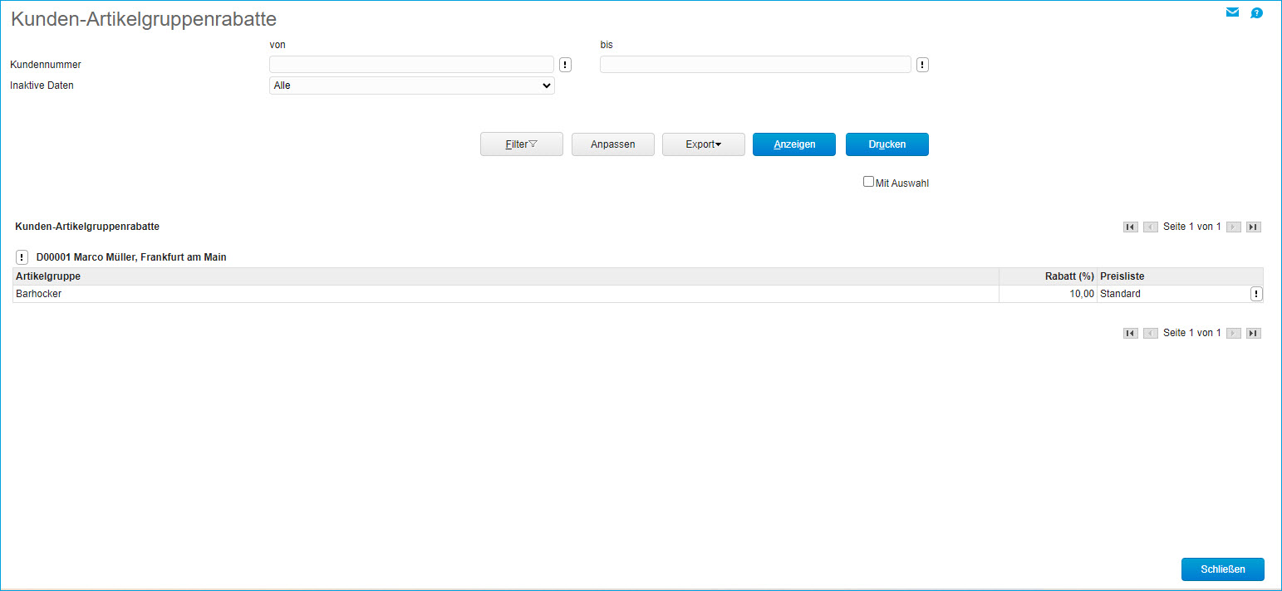Click the Anpassen button
Image resolution: width=1282 pixels, height=591 pixels.
pyautogui.click(x=613, y=144)
